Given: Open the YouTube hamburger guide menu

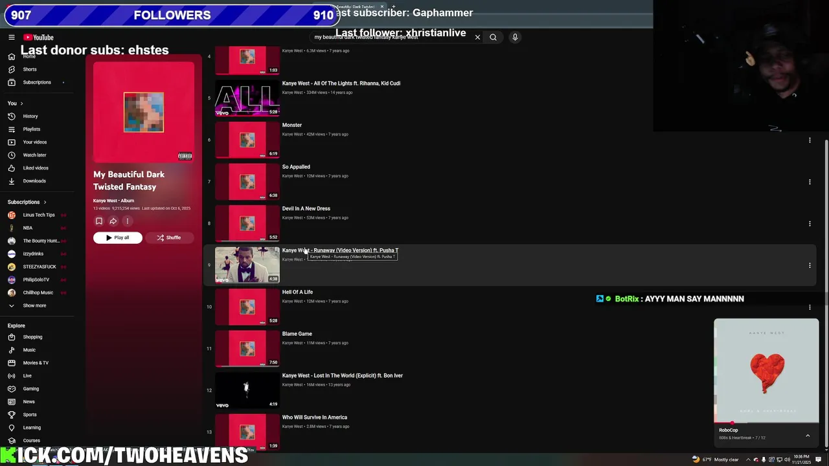Looking at the screenshot, I should 11,38.
